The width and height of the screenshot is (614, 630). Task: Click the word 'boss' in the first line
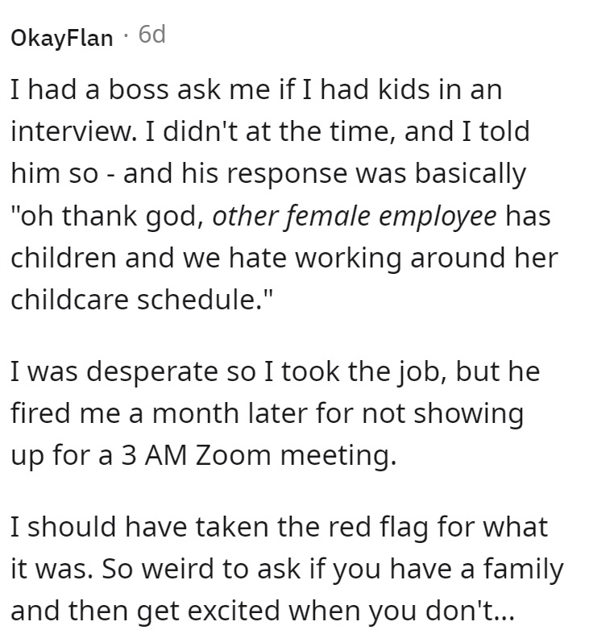coord(139,89)
